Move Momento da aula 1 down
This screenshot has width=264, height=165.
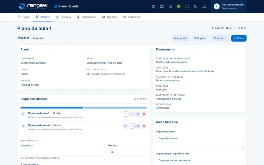[132, 114]
